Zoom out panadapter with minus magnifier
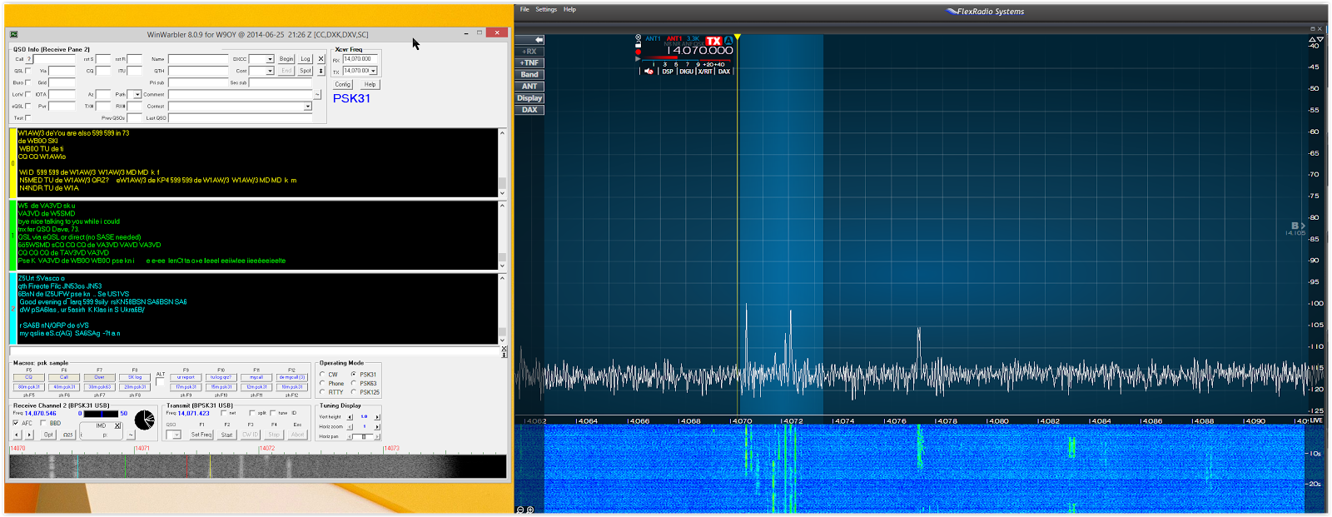The height and width of the screenshot is (517, 1332). click(520, 510)
